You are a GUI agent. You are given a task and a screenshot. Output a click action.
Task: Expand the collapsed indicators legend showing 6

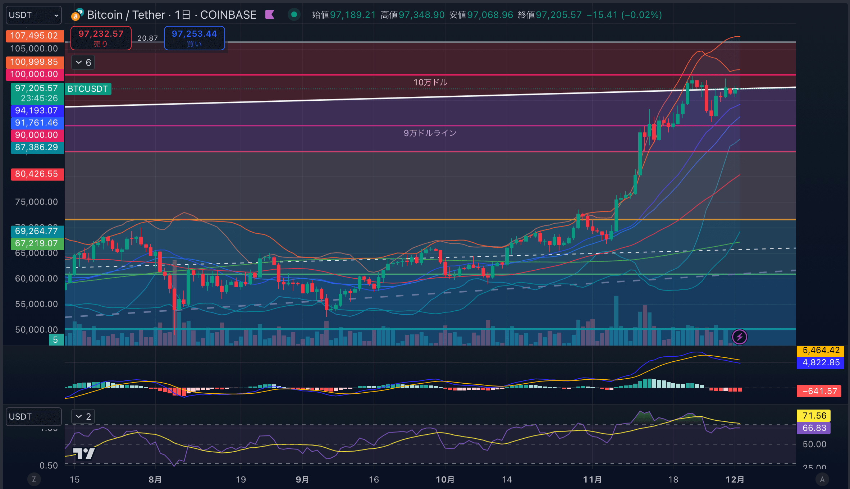tap(83, 63)
